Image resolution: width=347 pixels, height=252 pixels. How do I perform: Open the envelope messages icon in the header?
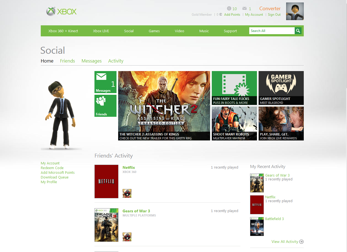click(245, 9)
